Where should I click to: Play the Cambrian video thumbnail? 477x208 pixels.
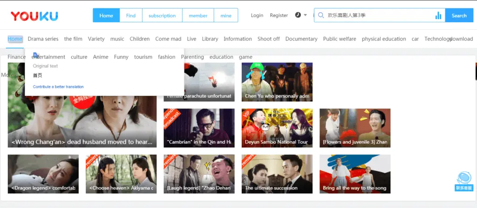[x=199, y=128]
